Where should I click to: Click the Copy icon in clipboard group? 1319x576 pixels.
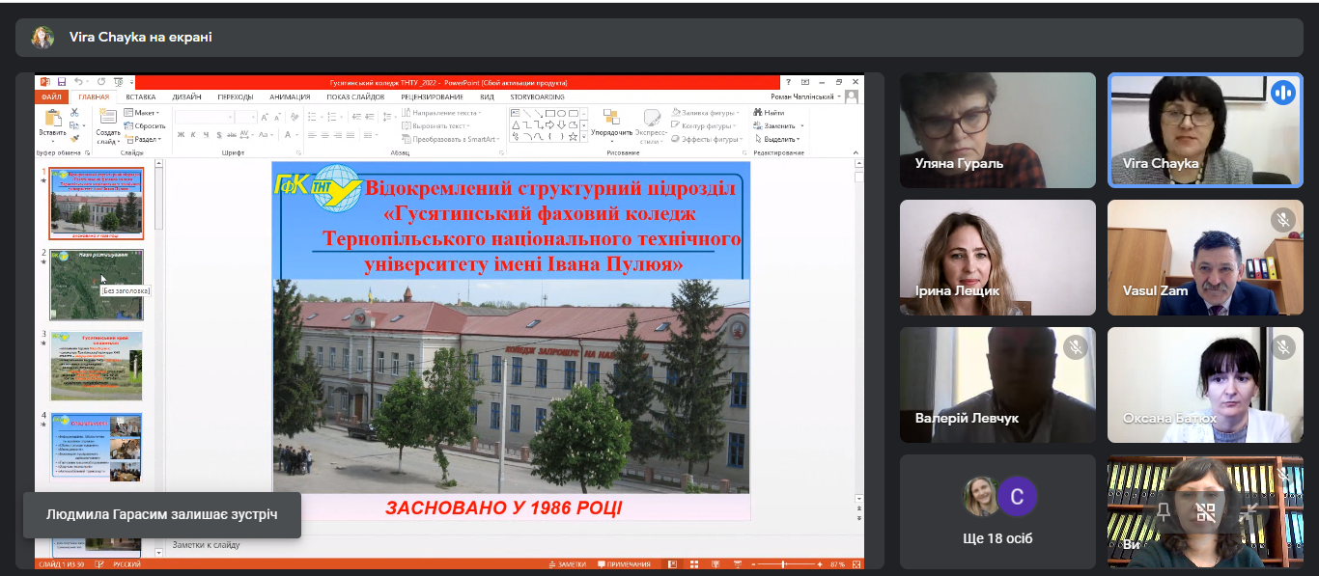[x=74, y=125]
